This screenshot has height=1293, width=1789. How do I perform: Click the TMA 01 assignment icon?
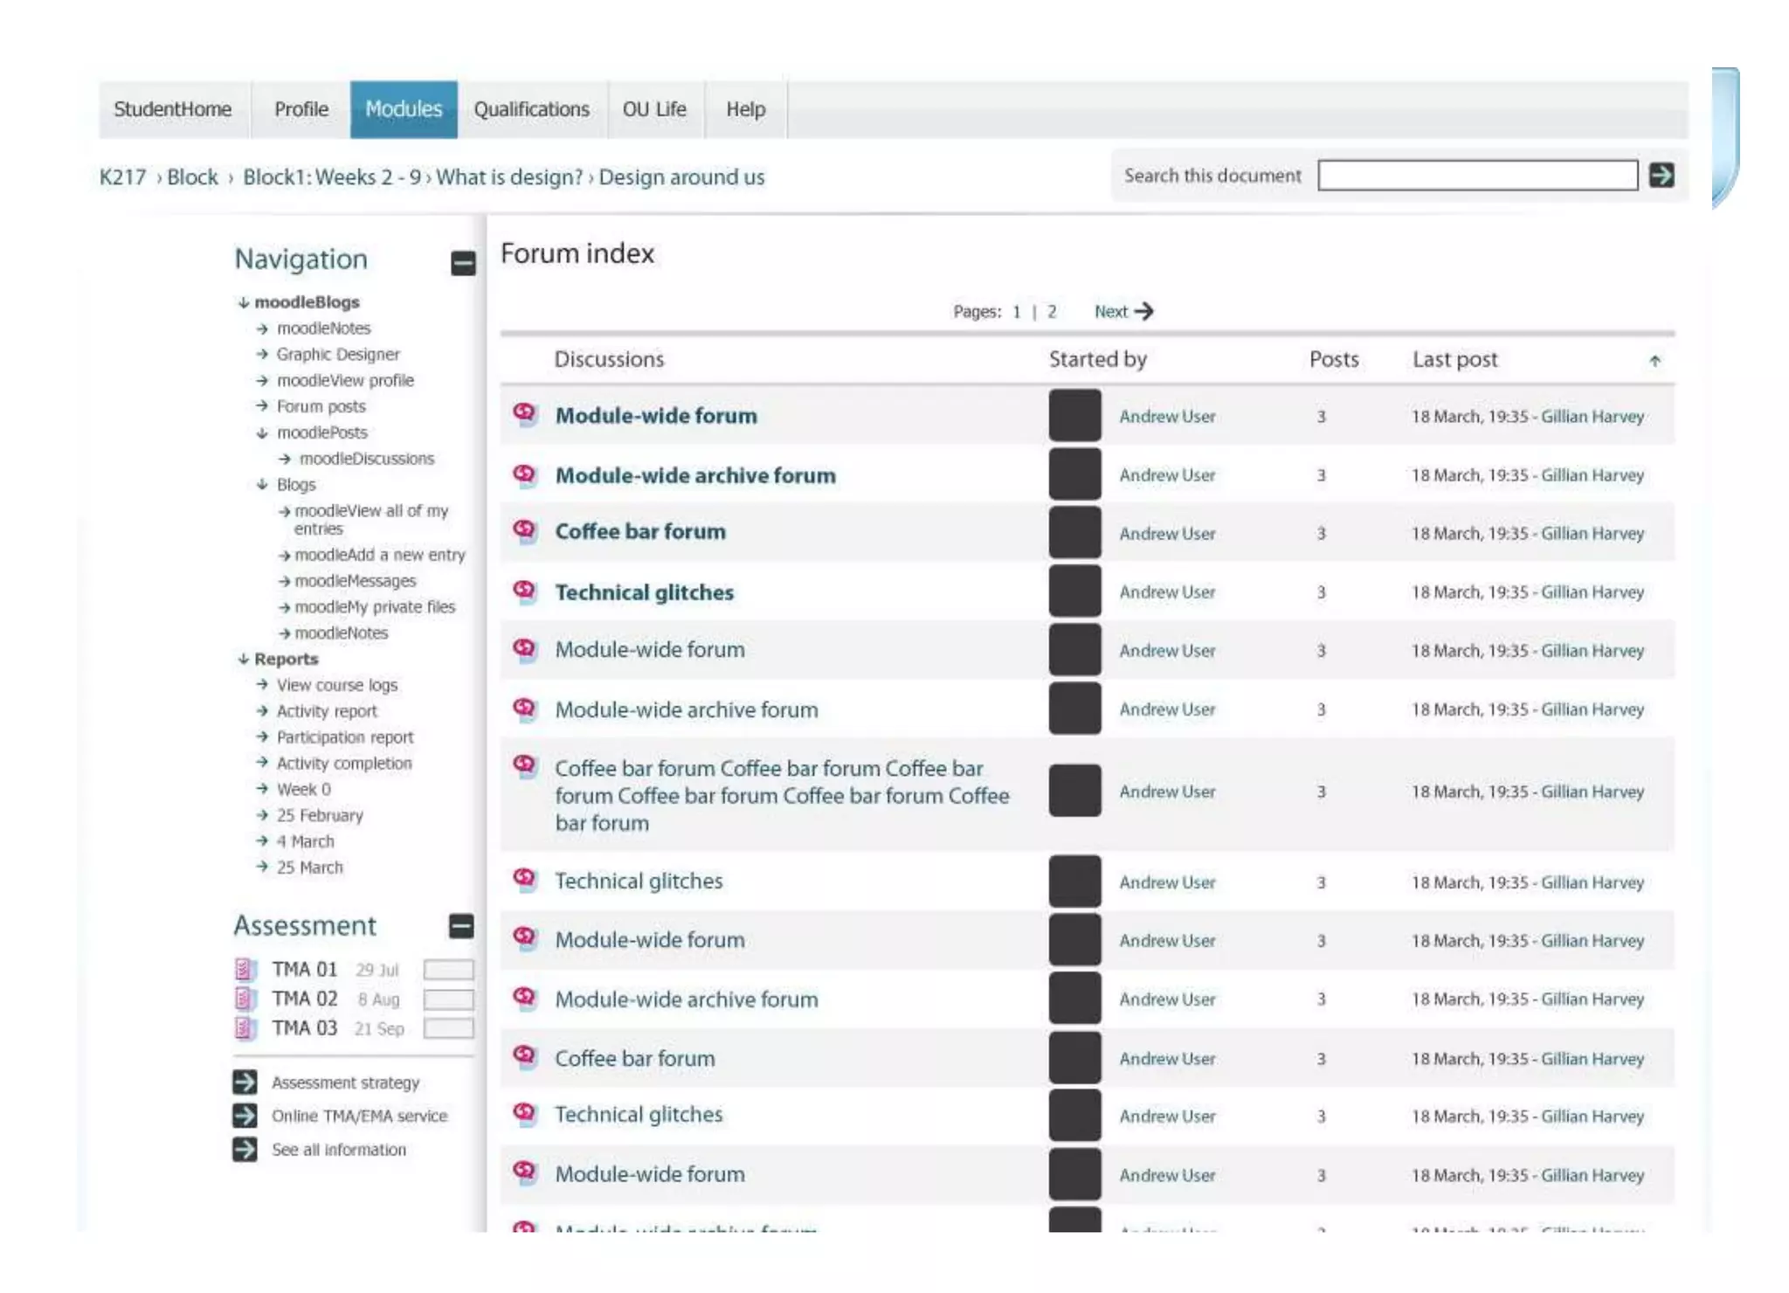245,969
